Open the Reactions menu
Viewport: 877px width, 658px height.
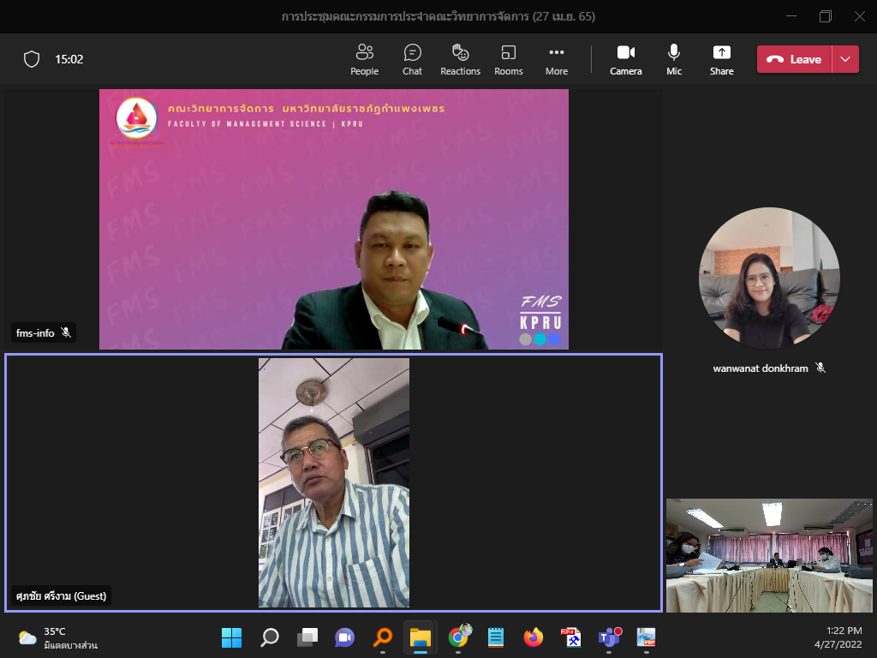[x=460, y=59]
